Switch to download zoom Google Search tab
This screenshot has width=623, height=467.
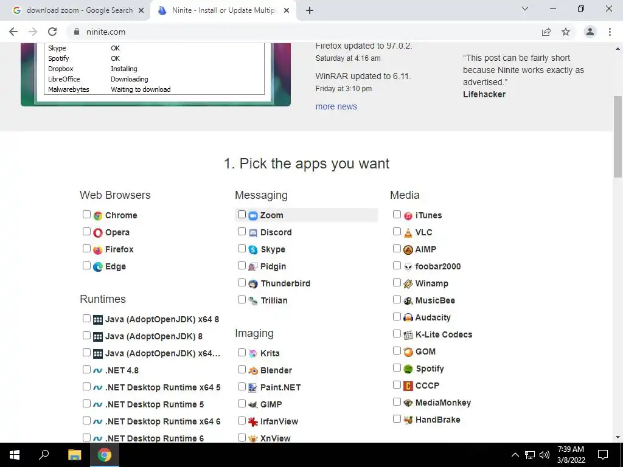[75, 10]
